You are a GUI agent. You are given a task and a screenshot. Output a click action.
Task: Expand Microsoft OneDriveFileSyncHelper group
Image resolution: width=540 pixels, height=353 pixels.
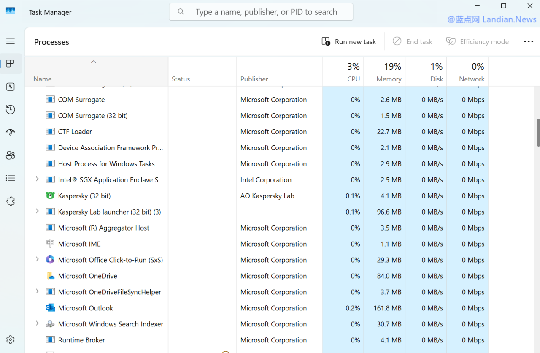[x=37, y=291]
